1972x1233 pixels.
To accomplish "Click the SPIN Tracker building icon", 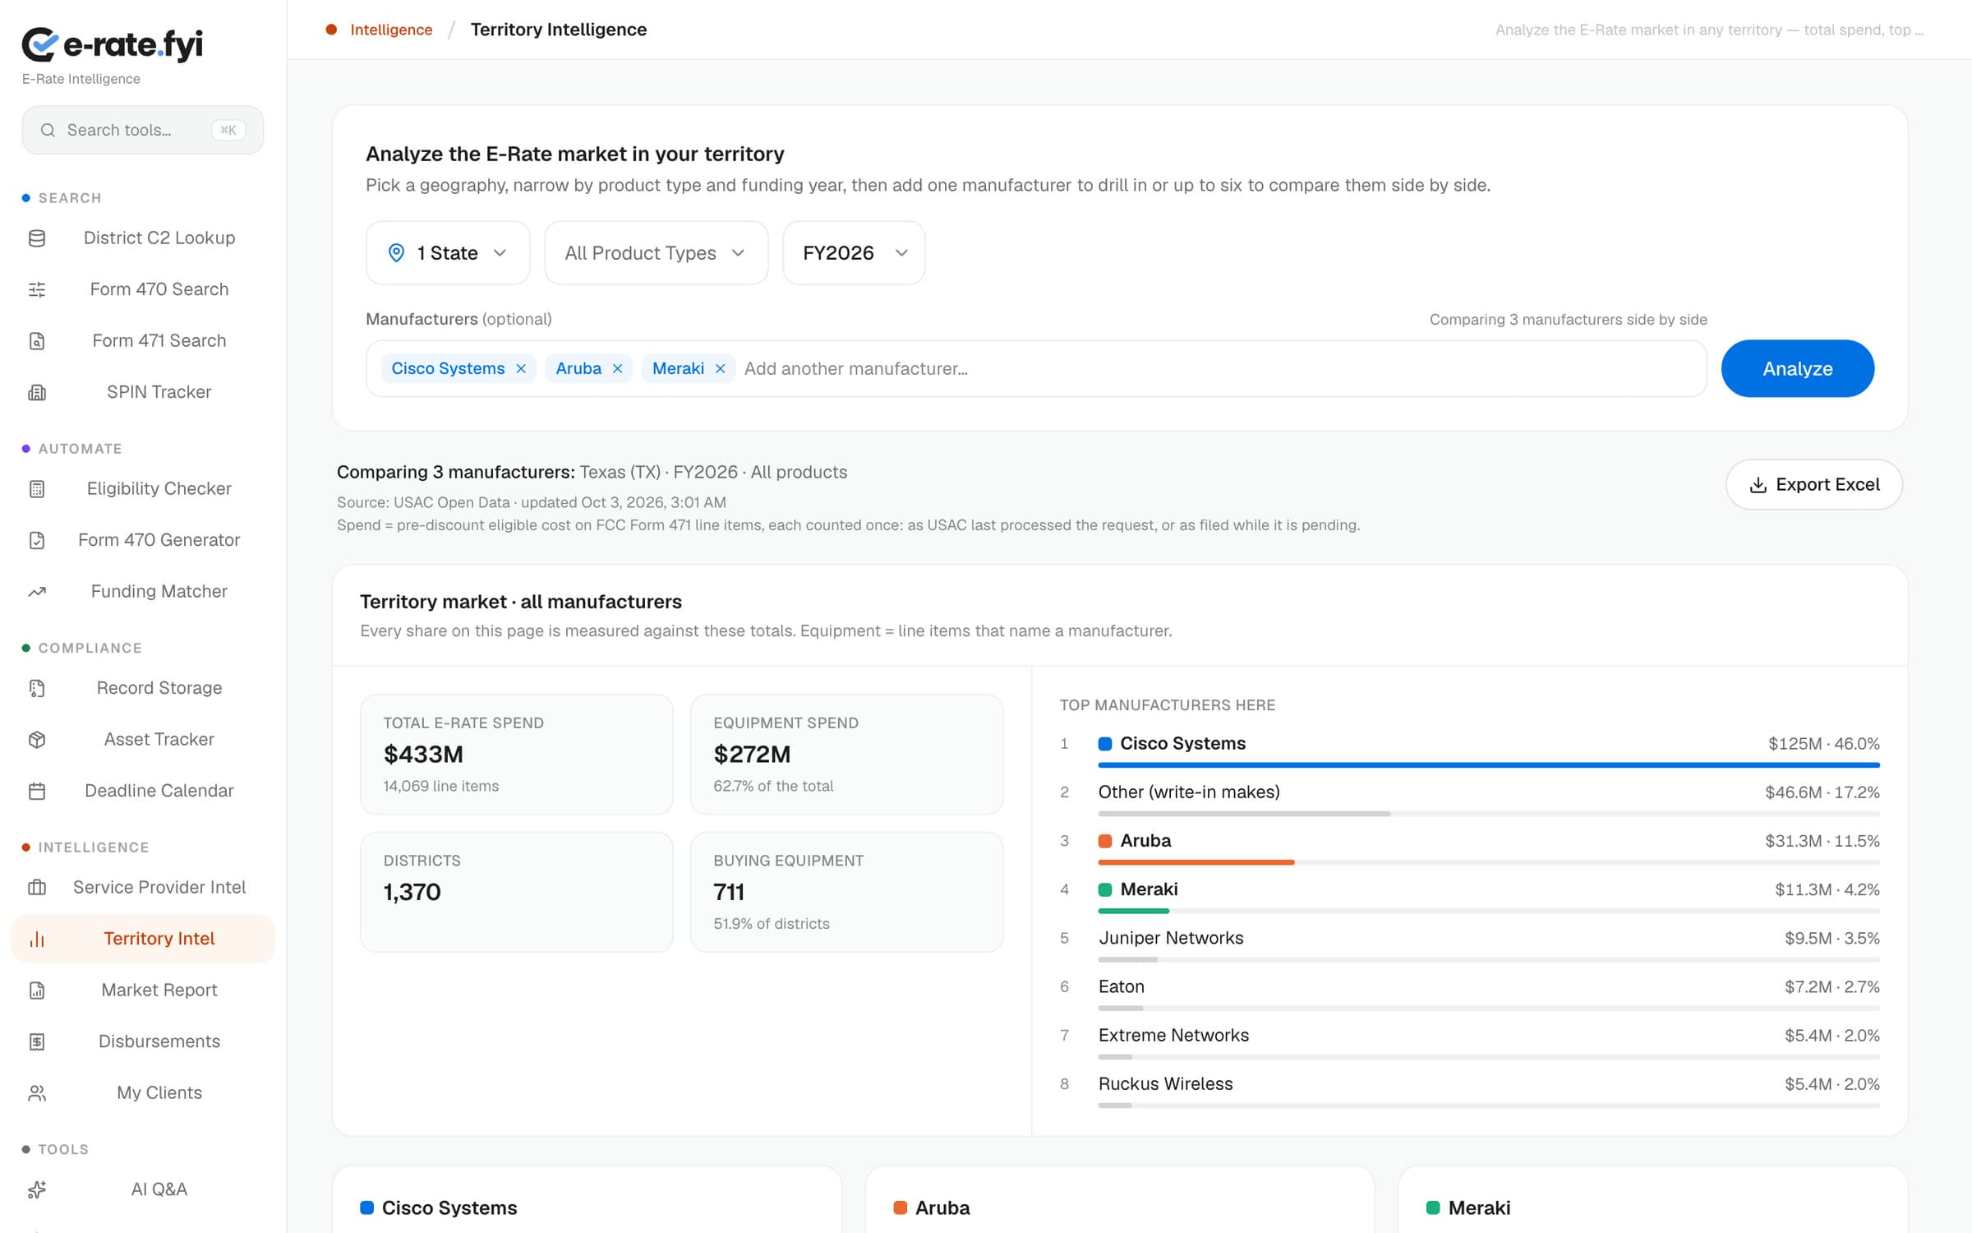I will coord(37,392).
